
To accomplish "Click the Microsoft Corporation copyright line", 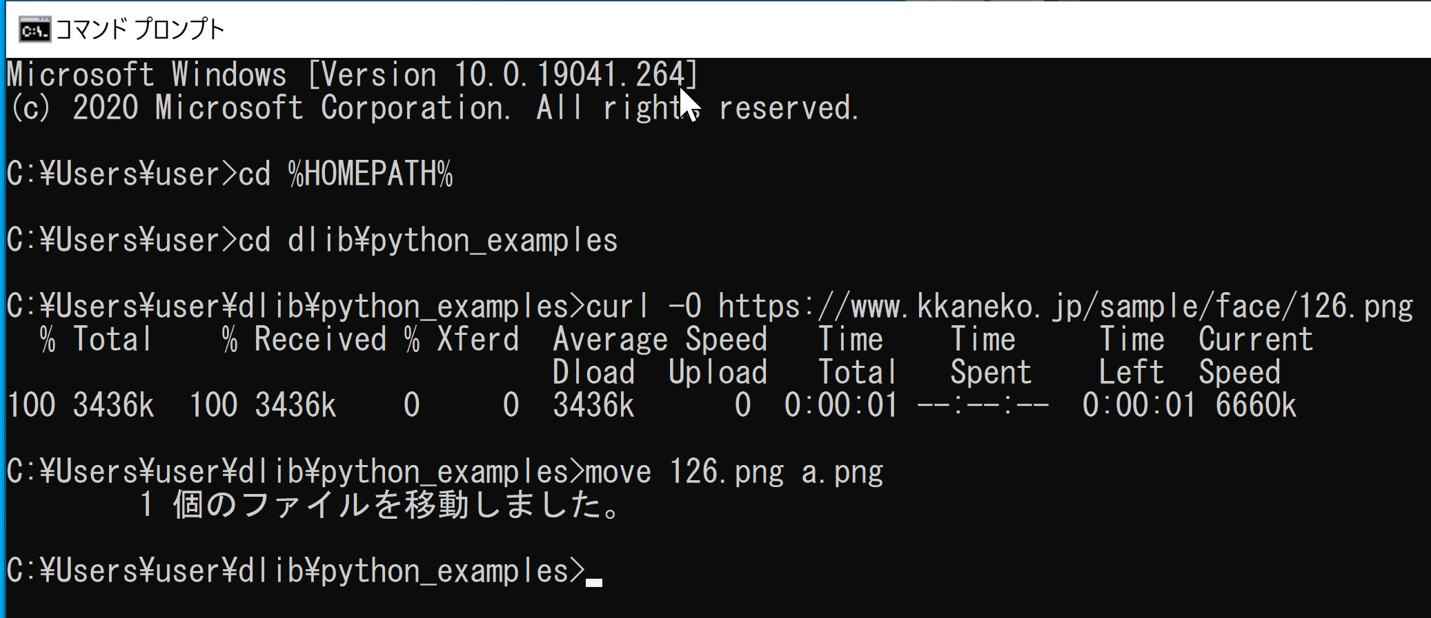I will point(434,107).
